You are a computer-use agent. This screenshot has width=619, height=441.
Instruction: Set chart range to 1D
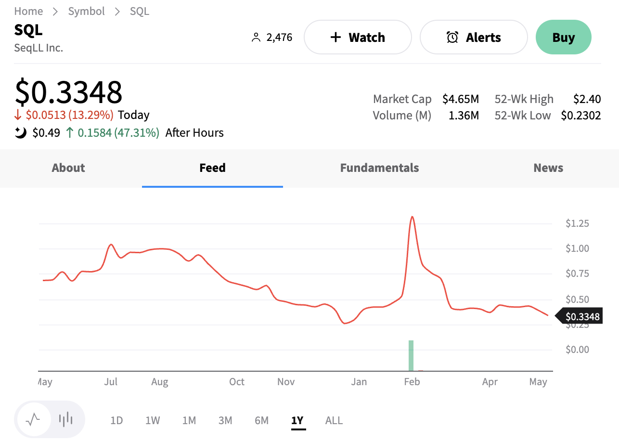point(116,421)
